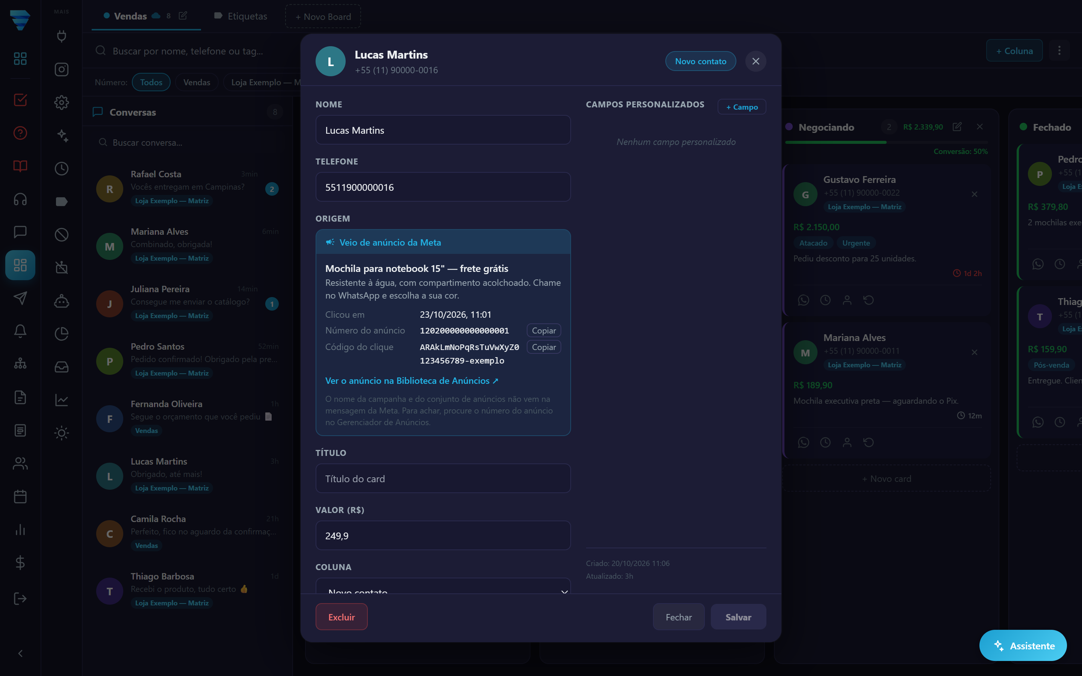Edit the Vendas board with pencil icon
The image size is (1082, 676).
183,16
